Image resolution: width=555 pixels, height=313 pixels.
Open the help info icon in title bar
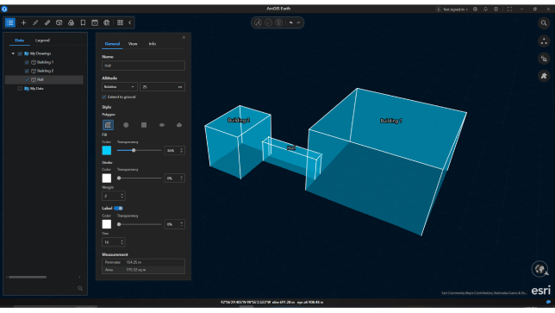coord(496,9)
